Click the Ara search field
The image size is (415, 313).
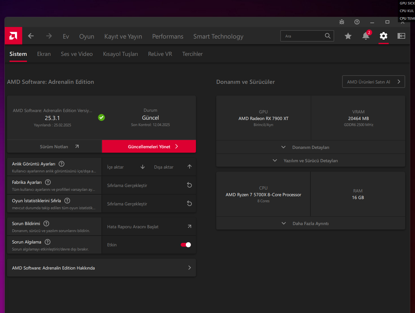(303, 36)
